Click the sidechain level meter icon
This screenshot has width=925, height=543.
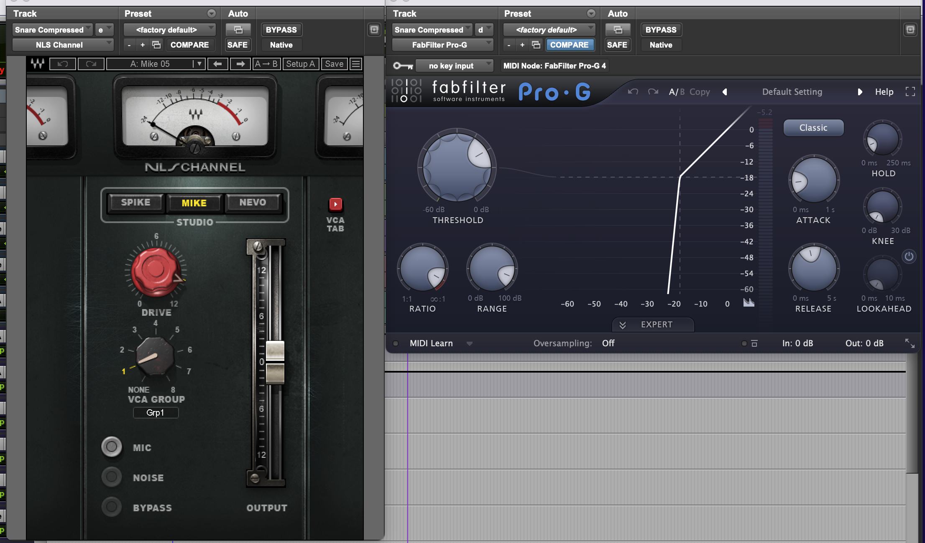(749, 302)
